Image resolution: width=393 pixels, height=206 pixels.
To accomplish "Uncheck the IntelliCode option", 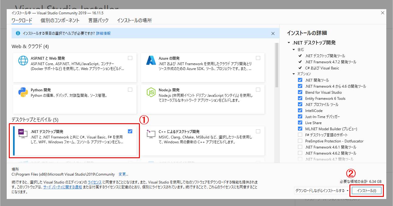I will pos(300,110).
